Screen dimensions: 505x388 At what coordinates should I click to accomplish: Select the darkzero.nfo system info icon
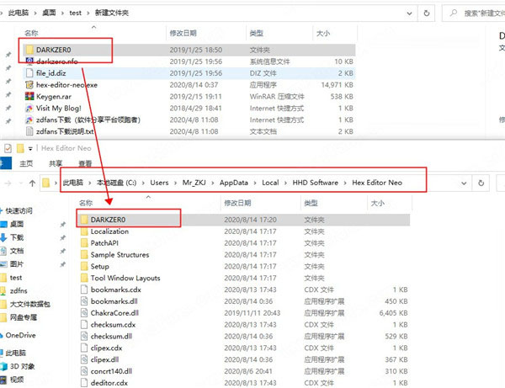click(x=29, y=61)
